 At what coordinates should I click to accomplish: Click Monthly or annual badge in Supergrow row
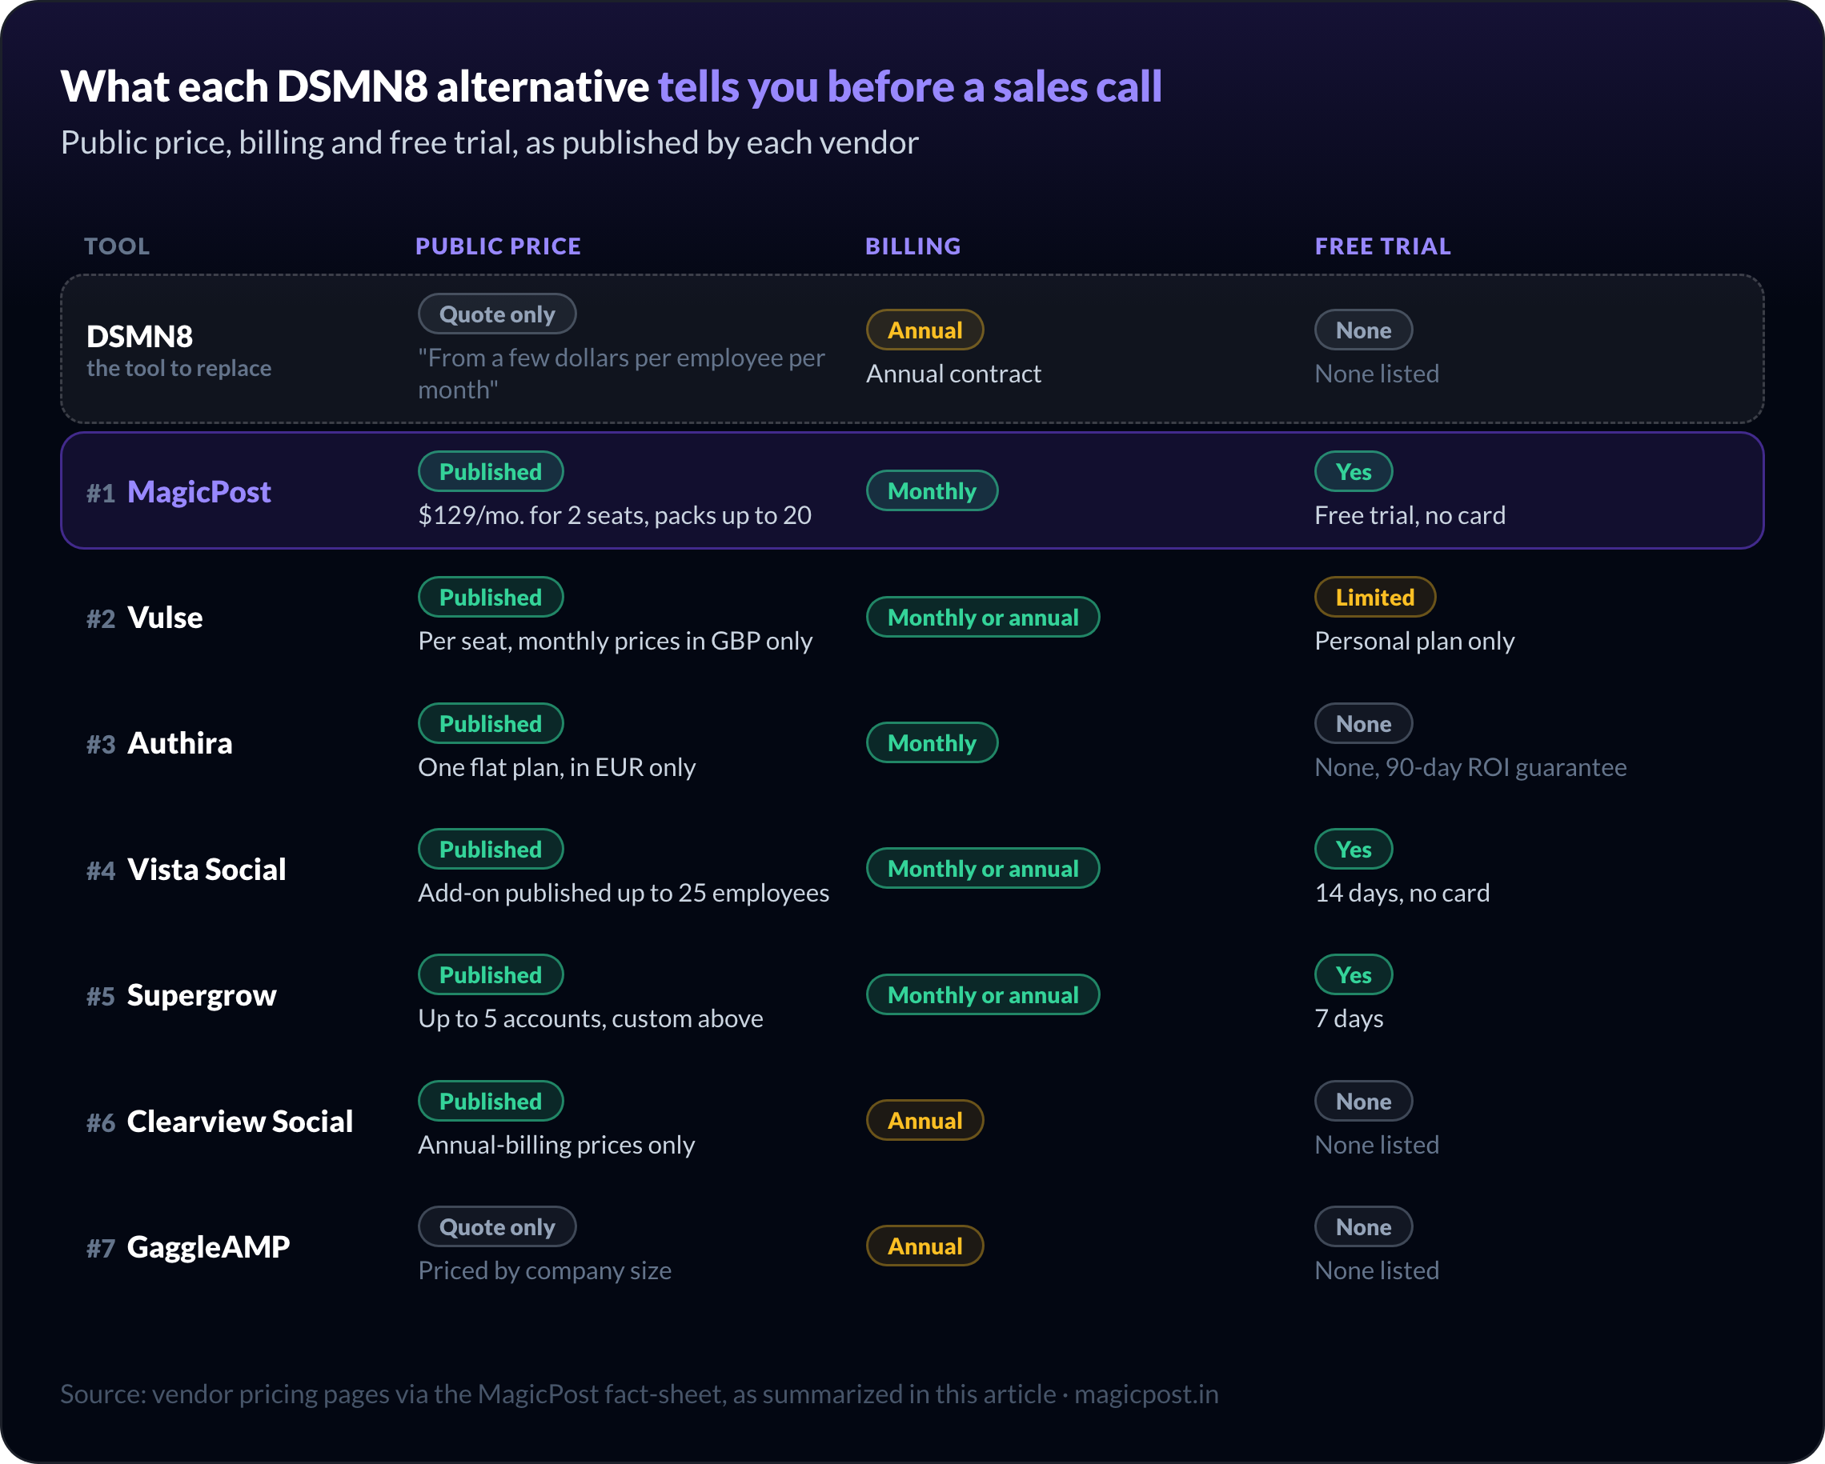tap(983, 994)
